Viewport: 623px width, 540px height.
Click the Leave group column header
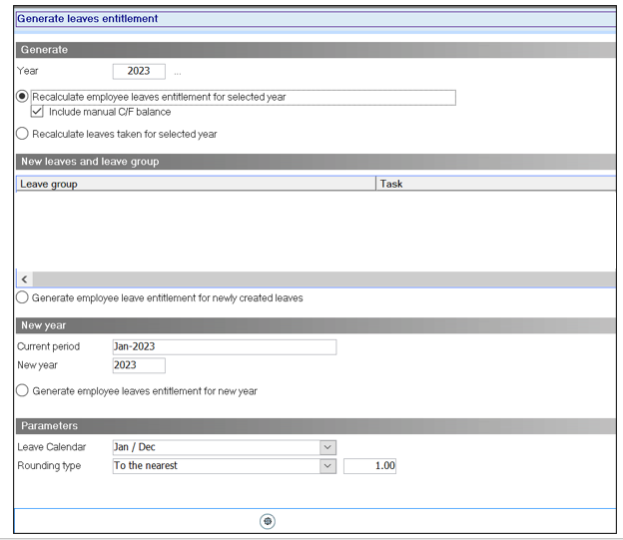(196, 184)
